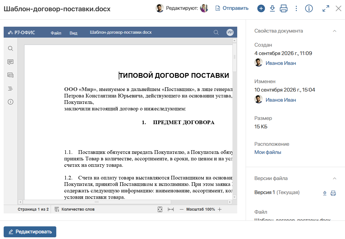This screenshot has height=239, width=345.
Task: Collapse the Свойства документа section
Action: pos(335,31)
